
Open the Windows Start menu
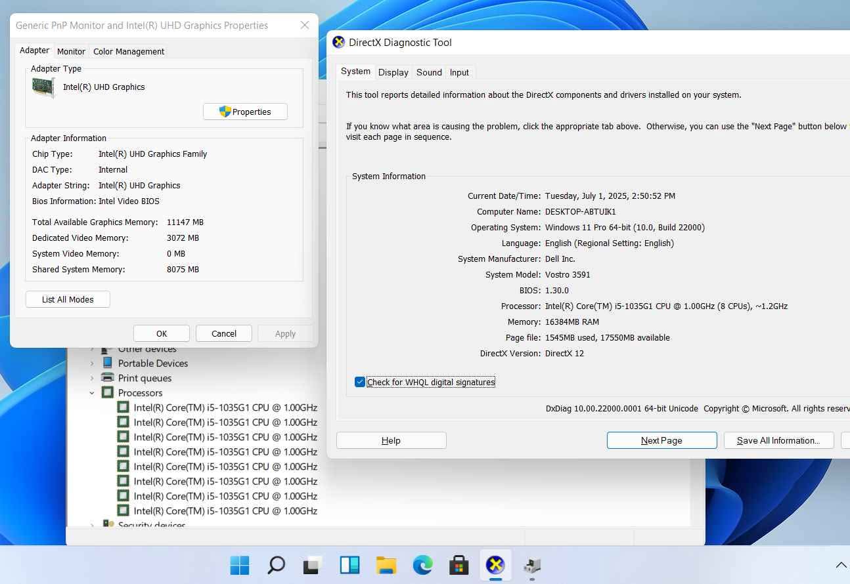[x=240, y=564]
